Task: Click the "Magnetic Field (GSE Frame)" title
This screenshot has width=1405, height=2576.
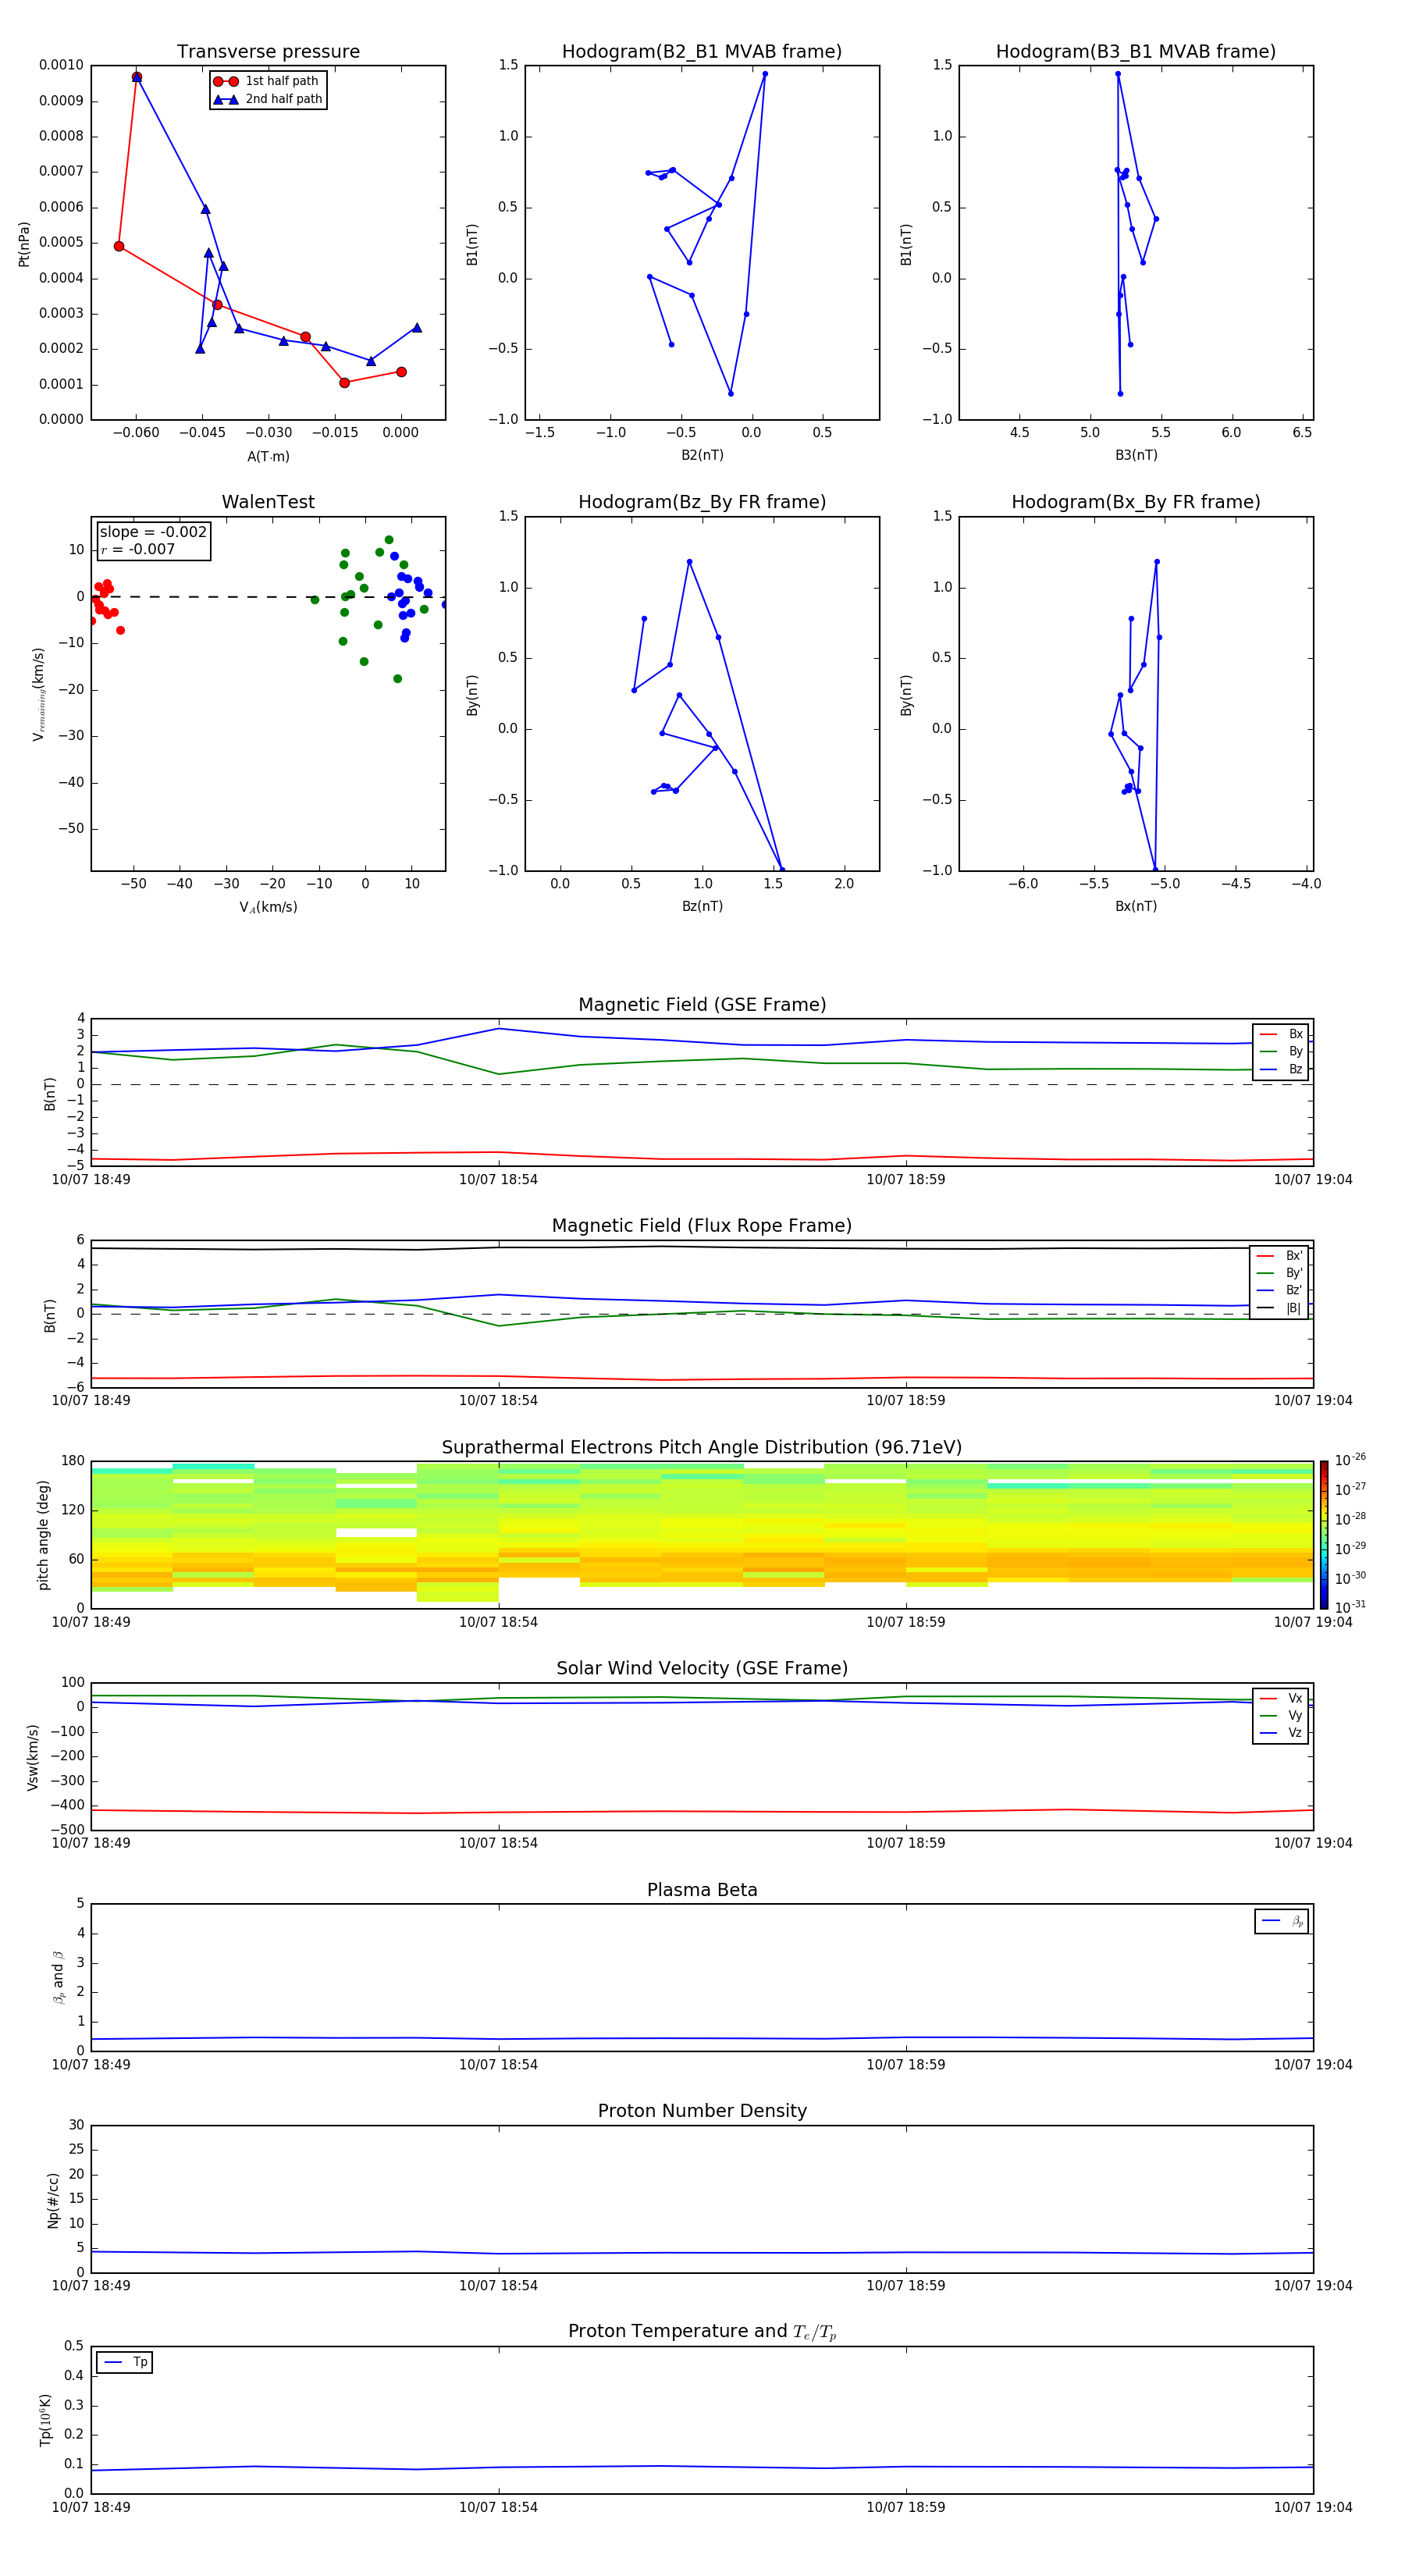Action: click(702, 1005)
